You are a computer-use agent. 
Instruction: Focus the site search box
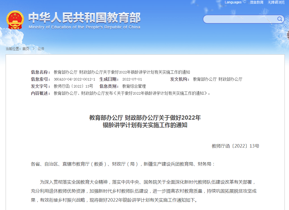[x=244, y=19]
